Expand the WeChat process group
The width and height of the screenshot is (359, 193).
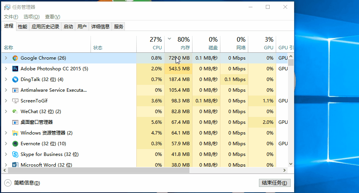coord(6,112)
